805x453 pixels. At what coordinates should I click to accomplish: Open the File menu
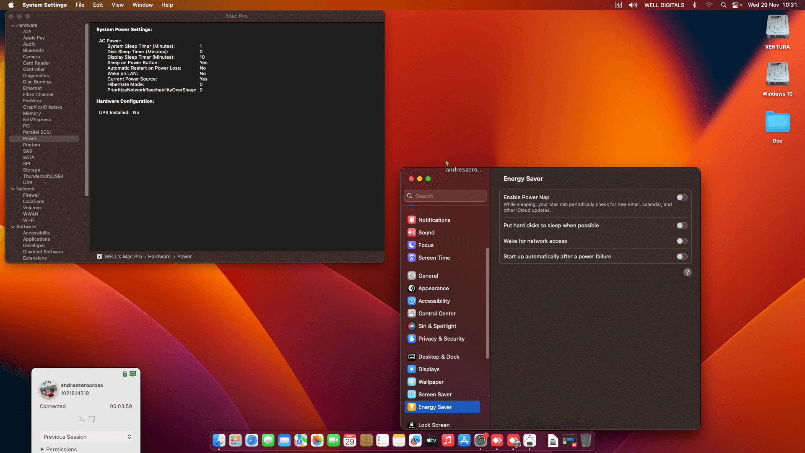(80, 5)
